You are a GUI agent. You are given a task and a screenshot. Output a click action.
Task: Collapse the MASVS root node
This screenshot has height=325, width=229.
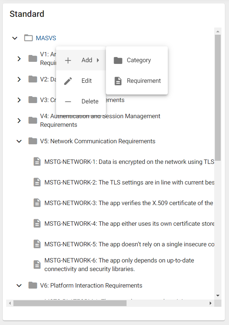15,38
